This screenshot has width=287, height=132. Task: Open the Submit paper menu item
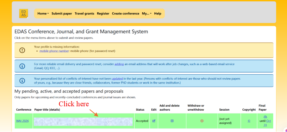pos(62,13)
